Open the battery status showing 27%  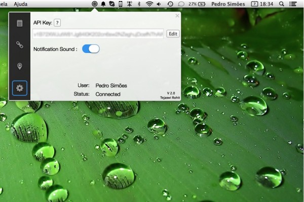pyautogui.click(x=197, y=4)
